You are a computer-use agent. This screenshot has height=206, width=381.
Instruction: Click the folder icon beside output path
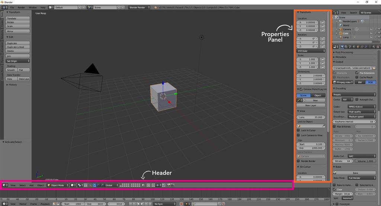tap(374, 68)
